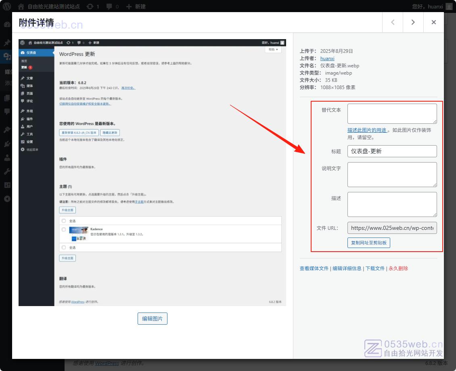This screenshot has width=456, height=371.
Task: Click 复制网址至剪贴板 button
Action: click(x=368, y=243)
